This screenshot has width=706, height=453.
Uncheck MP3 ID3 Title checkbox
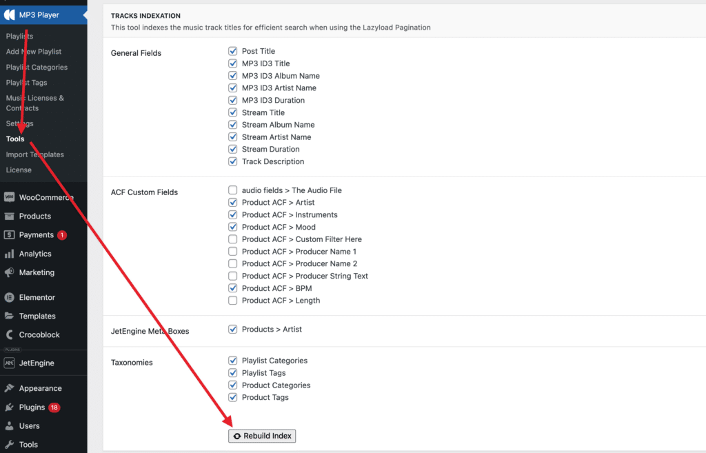(x=232, y=63)
